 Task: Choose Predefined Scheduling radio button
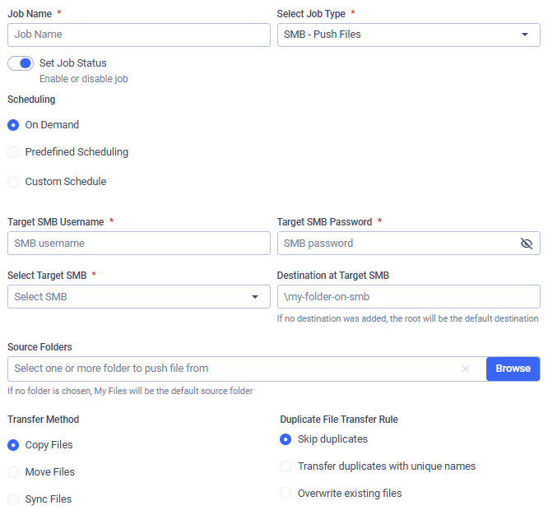click(13, 152)
